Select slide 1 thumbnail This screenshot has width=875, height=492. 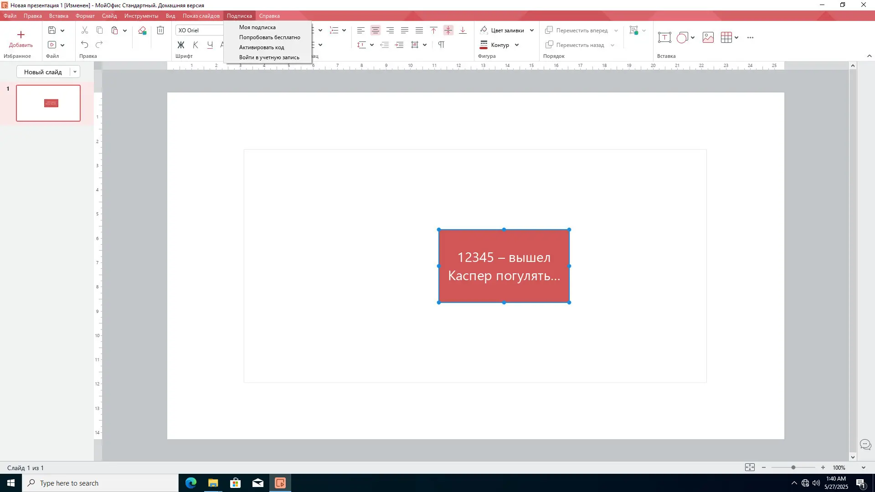tap(48, 103)
